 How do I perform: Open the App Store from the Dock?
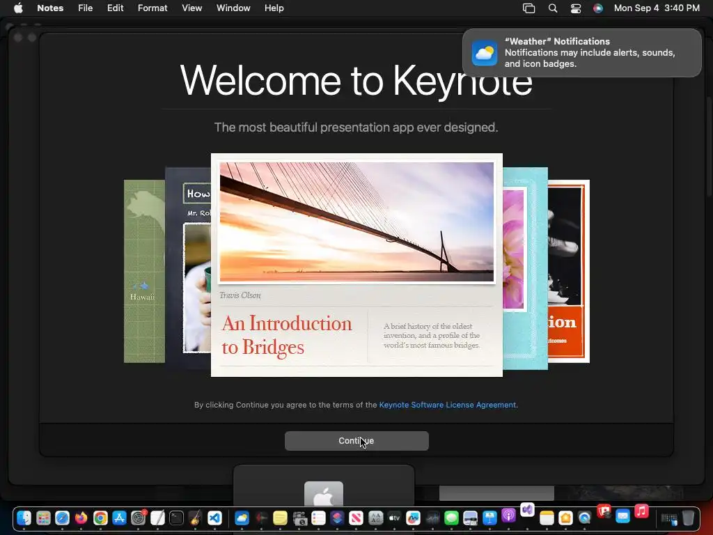(x=119, y=518)
